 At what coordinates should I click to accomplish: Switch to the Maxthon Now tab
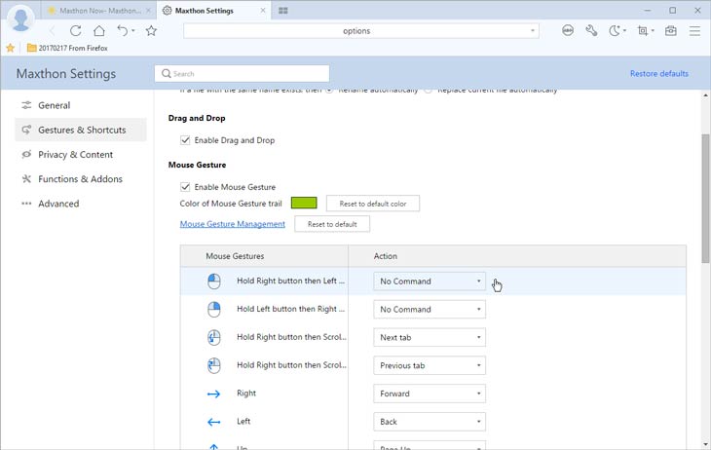click(98, 11)
